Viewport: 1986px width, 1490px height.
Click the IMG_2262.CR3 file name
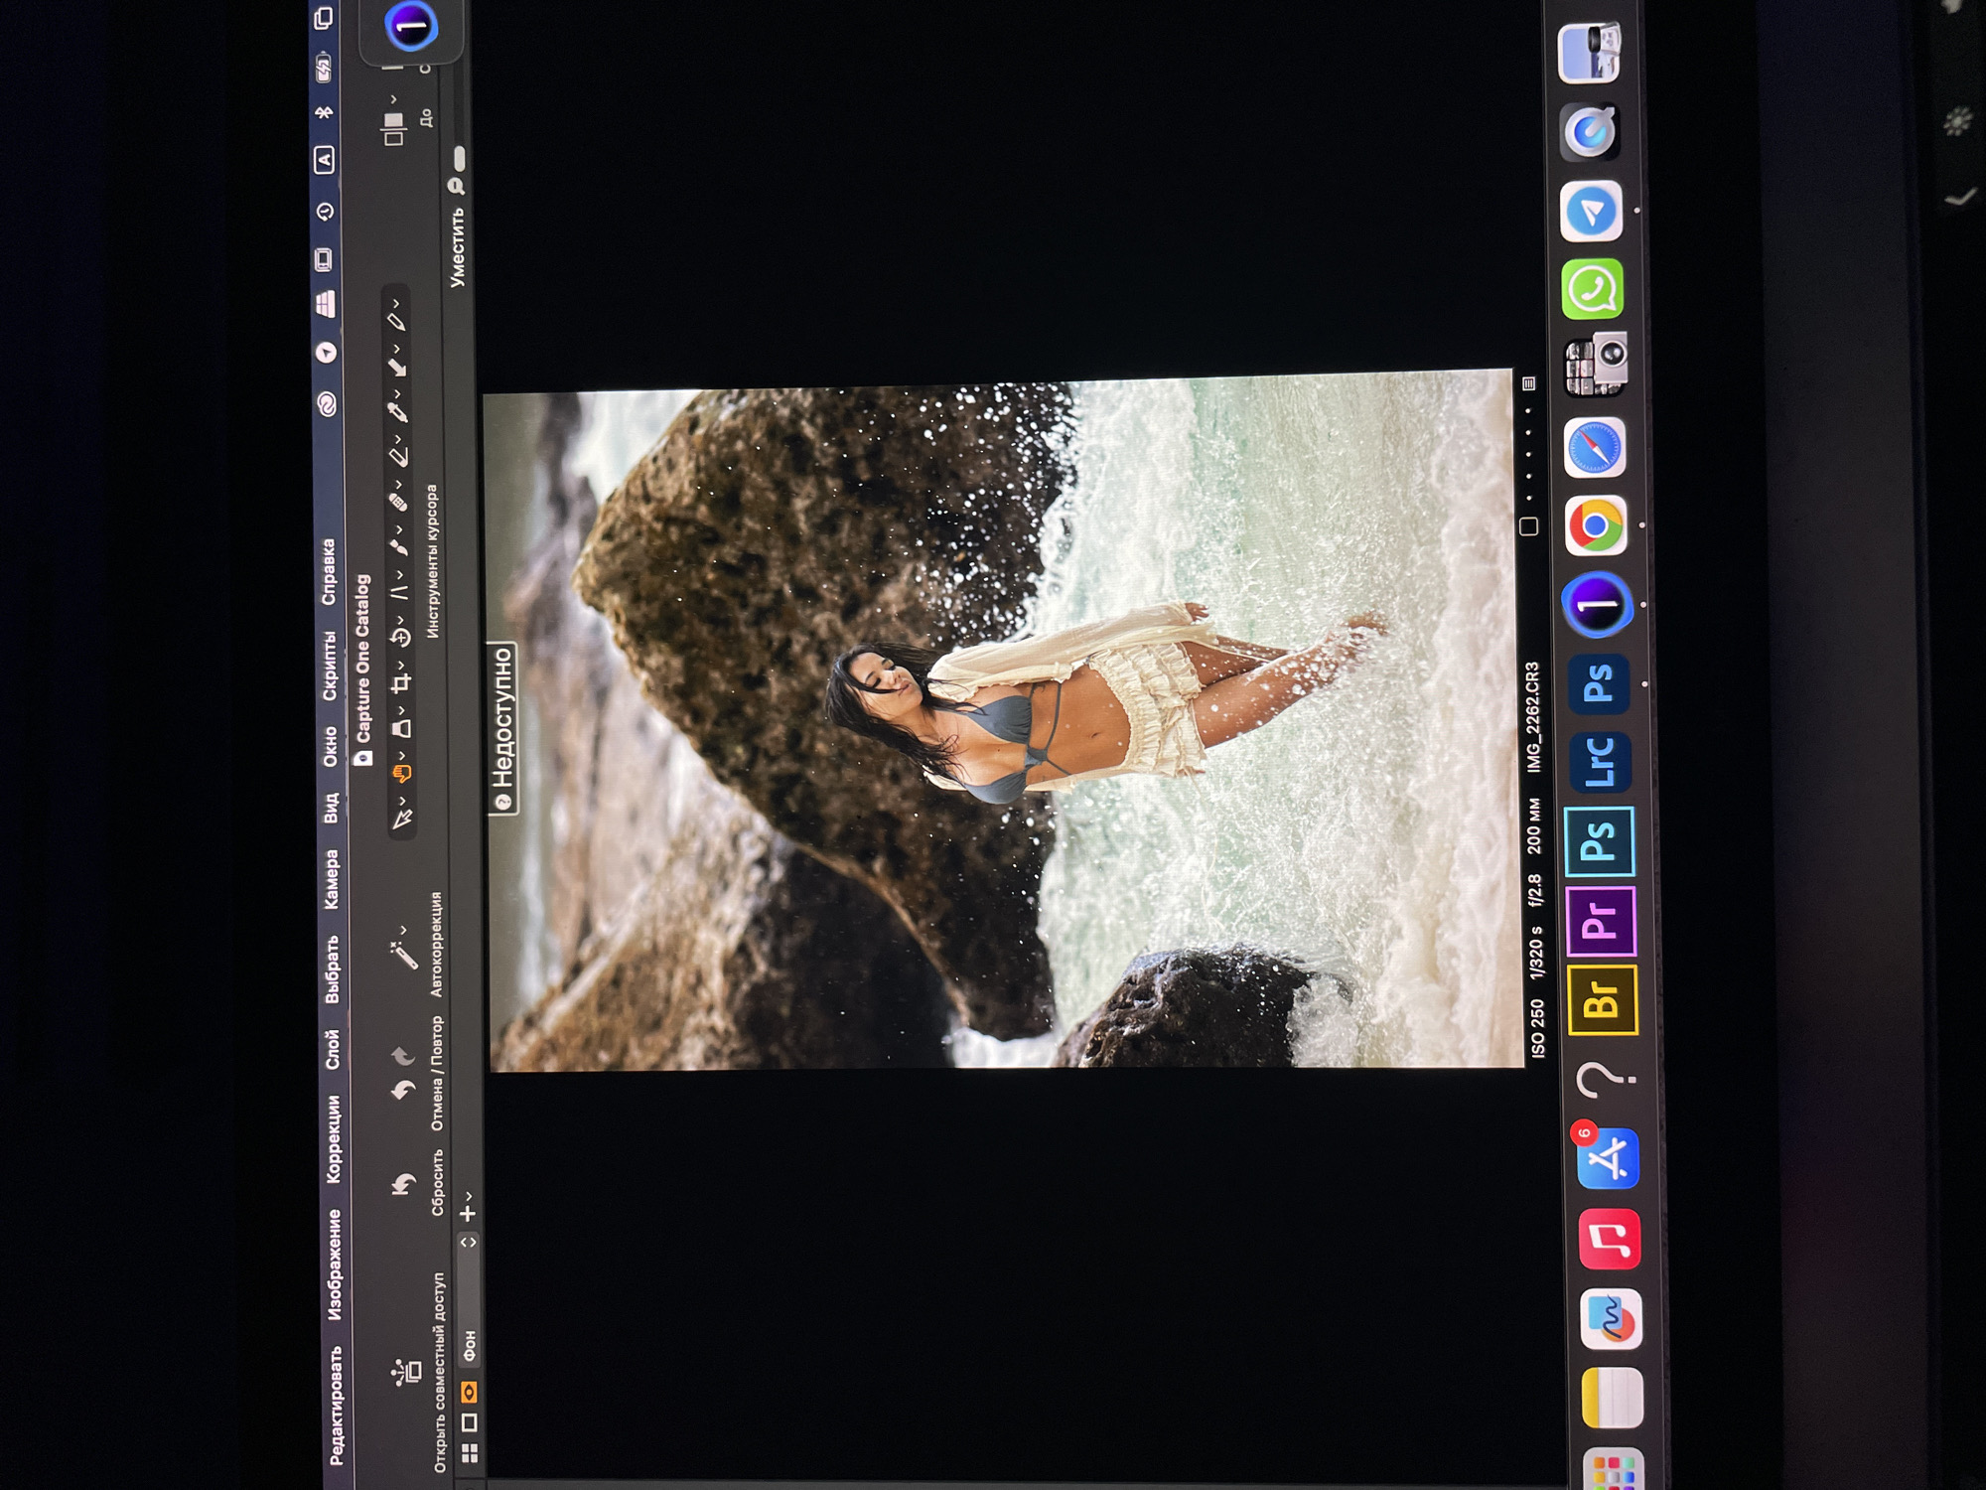pyautogui.click(x=1534, y=718)
